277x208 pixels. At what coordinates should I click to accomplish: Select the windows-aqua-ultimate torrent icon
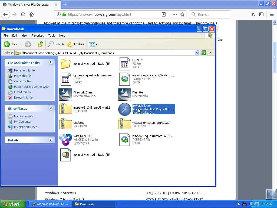click(x=125, y=140)
